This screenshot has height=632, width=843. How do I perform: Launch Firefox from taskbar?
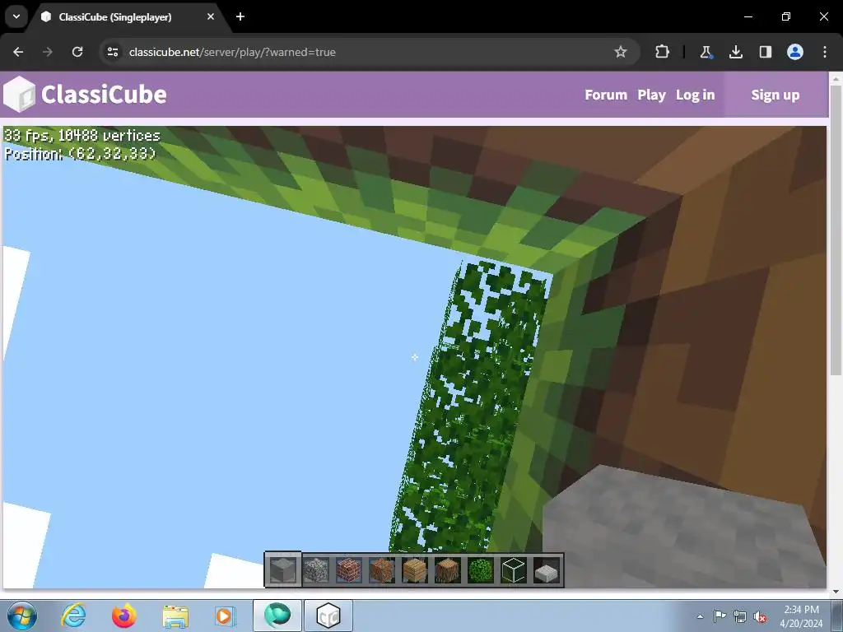(x=124, y=616)
